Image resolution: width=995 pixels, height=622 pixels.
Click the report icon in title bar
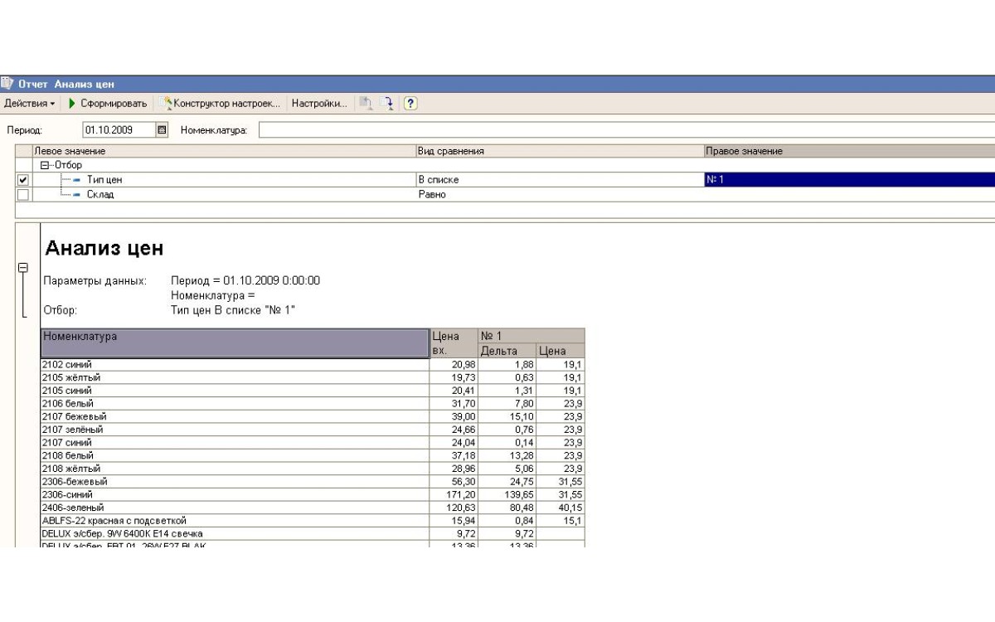pyautogui.click(x=7, y=84)
